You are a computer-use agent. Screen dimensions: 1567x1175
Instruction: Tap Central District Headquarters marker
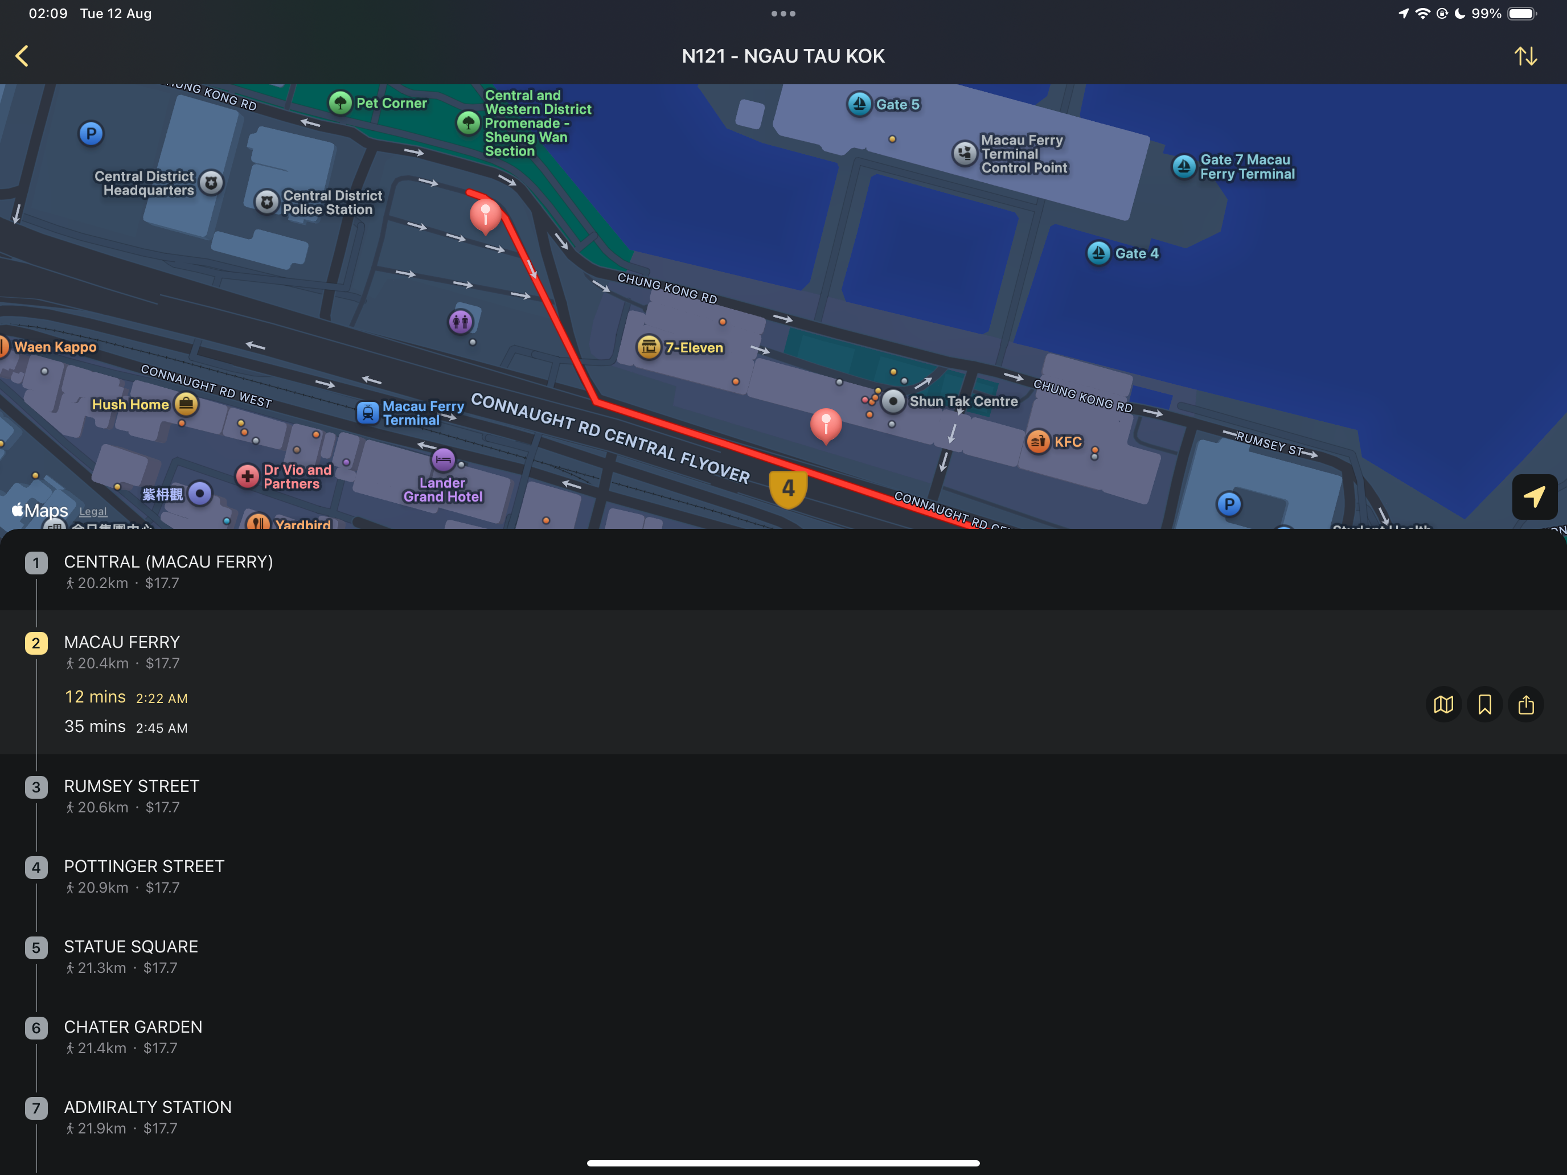(211, 183)
